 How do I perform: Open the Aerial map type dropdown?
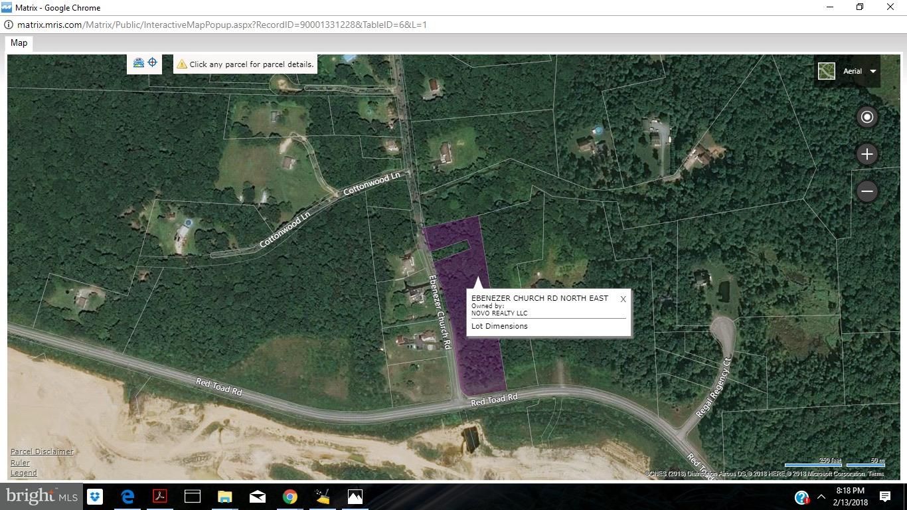873,70
